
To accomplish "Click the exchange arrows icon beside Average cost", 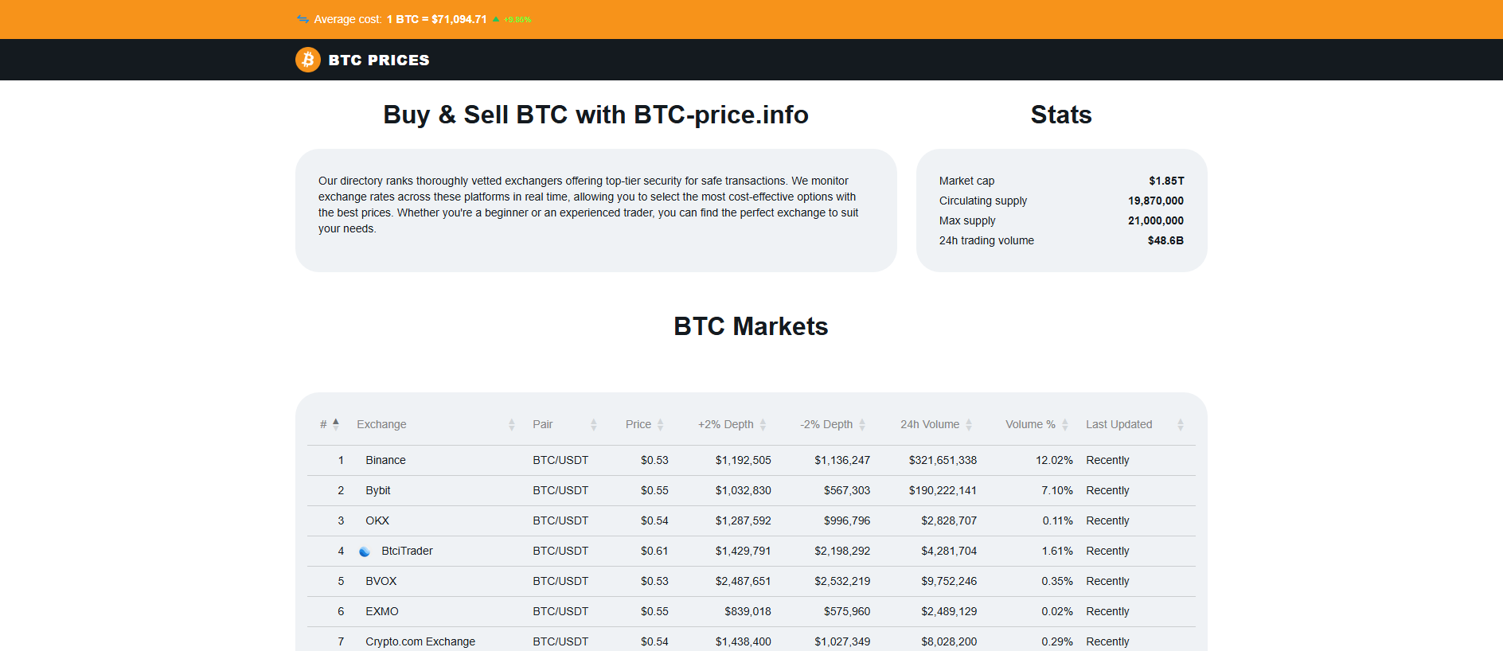I will [x=303, y=19].
